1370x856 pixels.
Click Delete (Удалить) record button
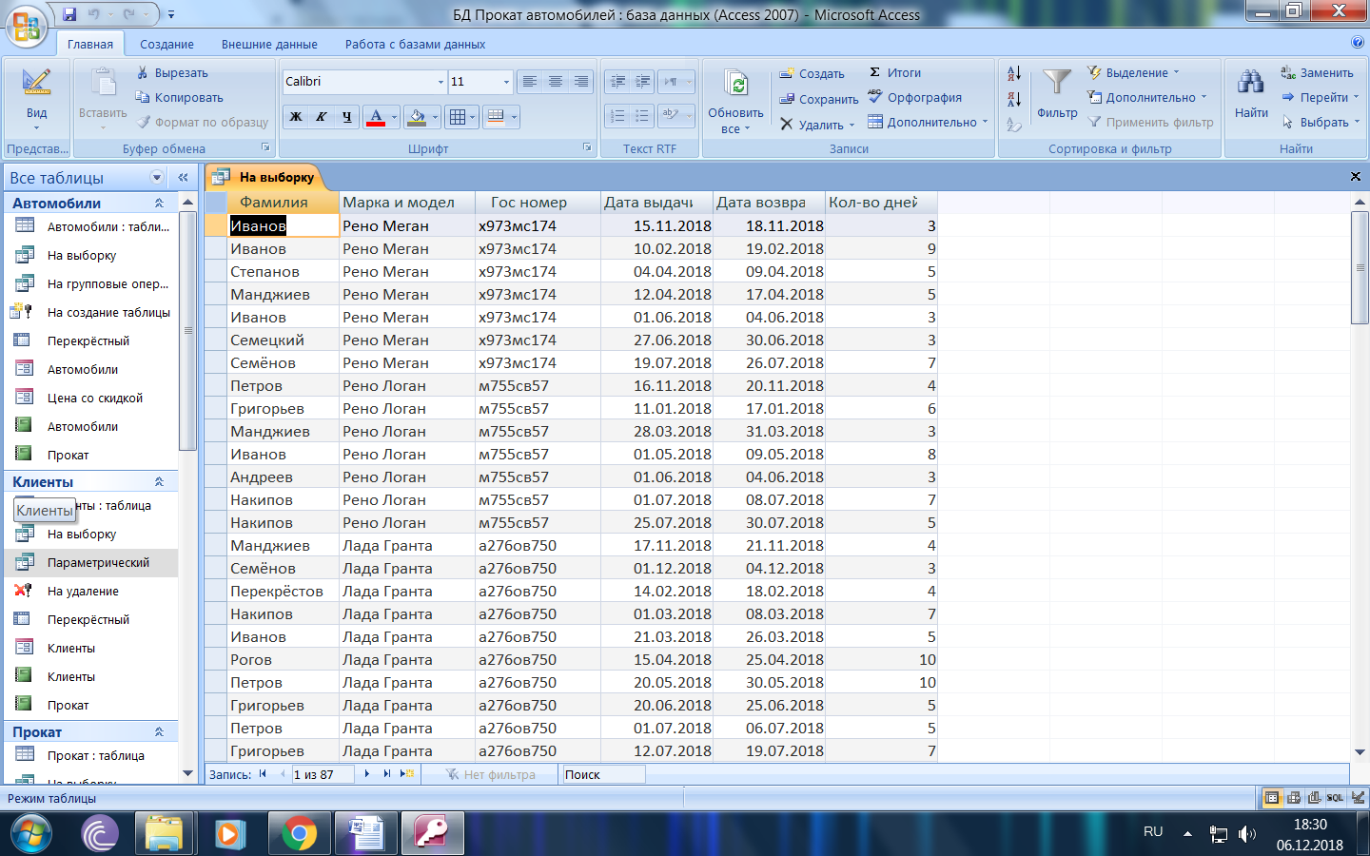[816, 125]
